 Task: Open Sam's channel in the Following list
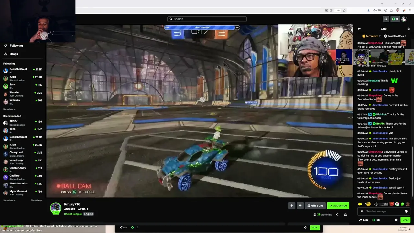tap(23, 86)
